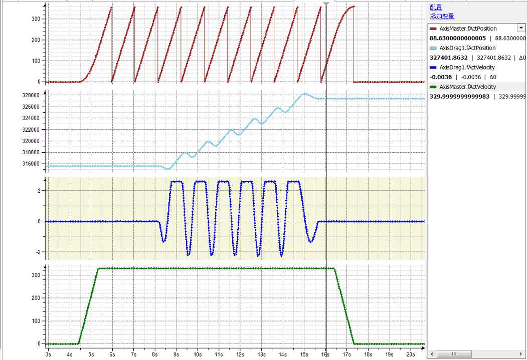Screen dimensions: 528x360
Task: Select the AxisDrag1.fActVelocity variable entry
Action: (x=466, y=67)
